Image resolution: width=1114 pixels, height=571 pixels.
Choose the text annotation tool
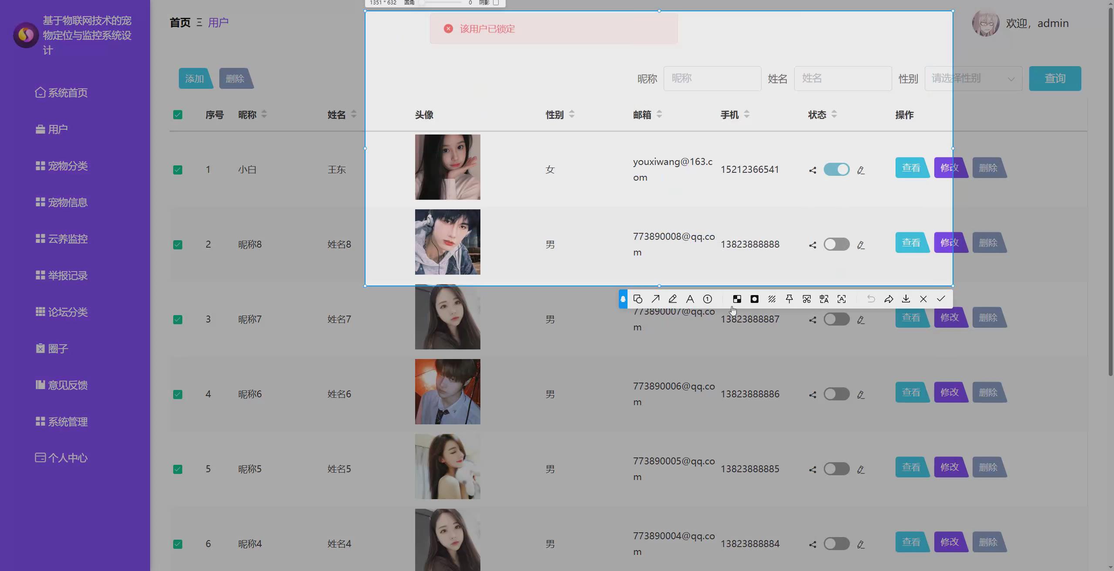pos(690,299)
